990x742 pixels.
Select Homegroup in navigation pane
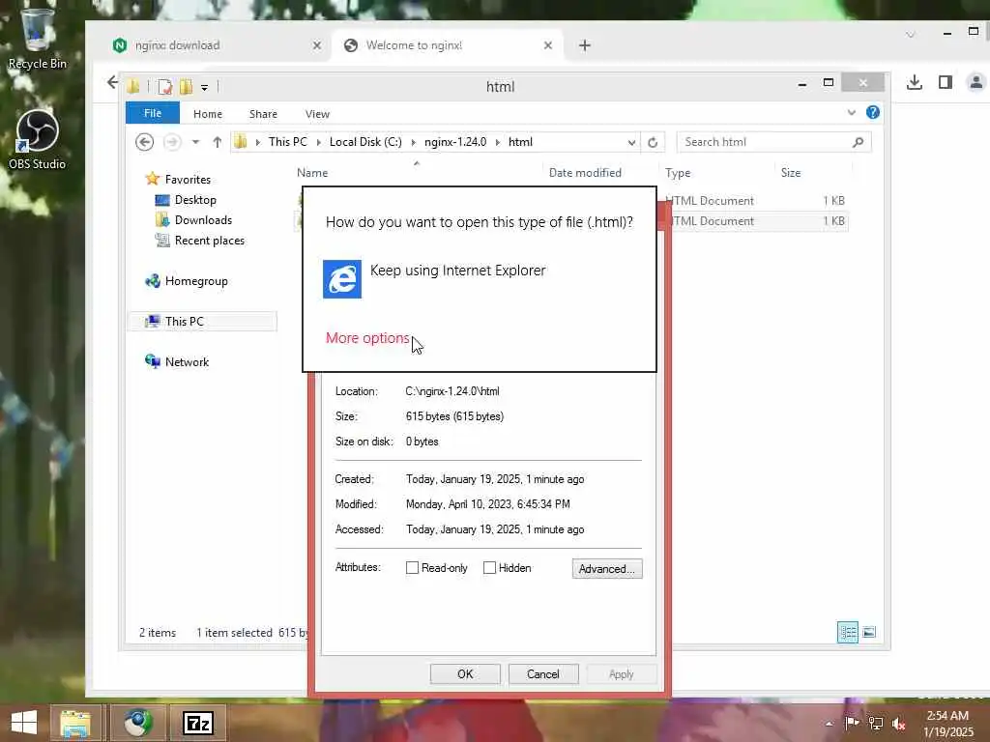point(196,281)
